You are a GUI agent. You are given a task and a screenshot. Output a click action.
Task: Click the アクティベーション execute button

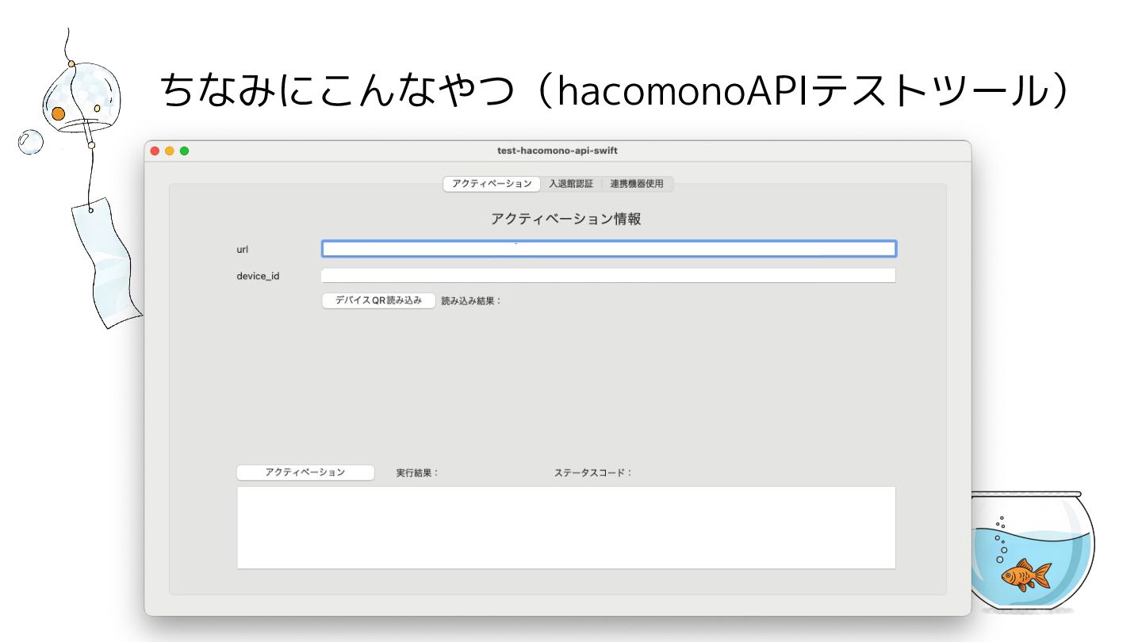305,472
